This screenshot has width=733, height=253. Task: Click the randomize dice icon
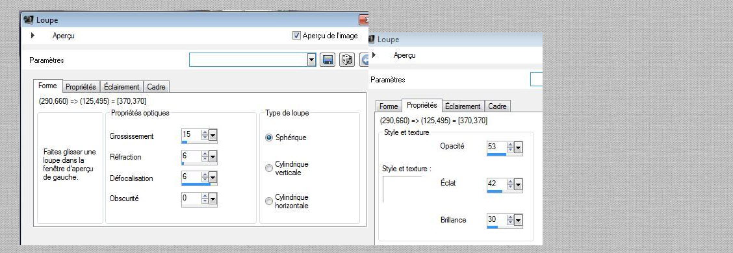point(347,60)
